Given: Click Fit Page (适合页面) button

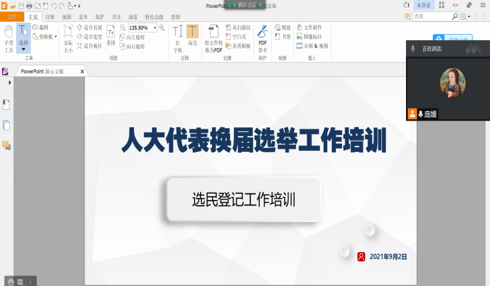Looking at the screenshot, I should (x=89, y=27).
